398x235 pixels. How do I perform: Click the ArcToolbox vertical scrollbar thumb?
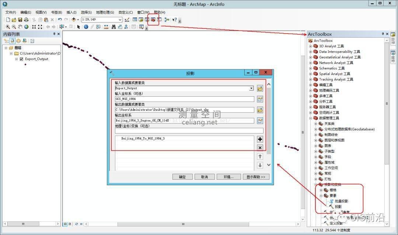click(x=387, y=104)
